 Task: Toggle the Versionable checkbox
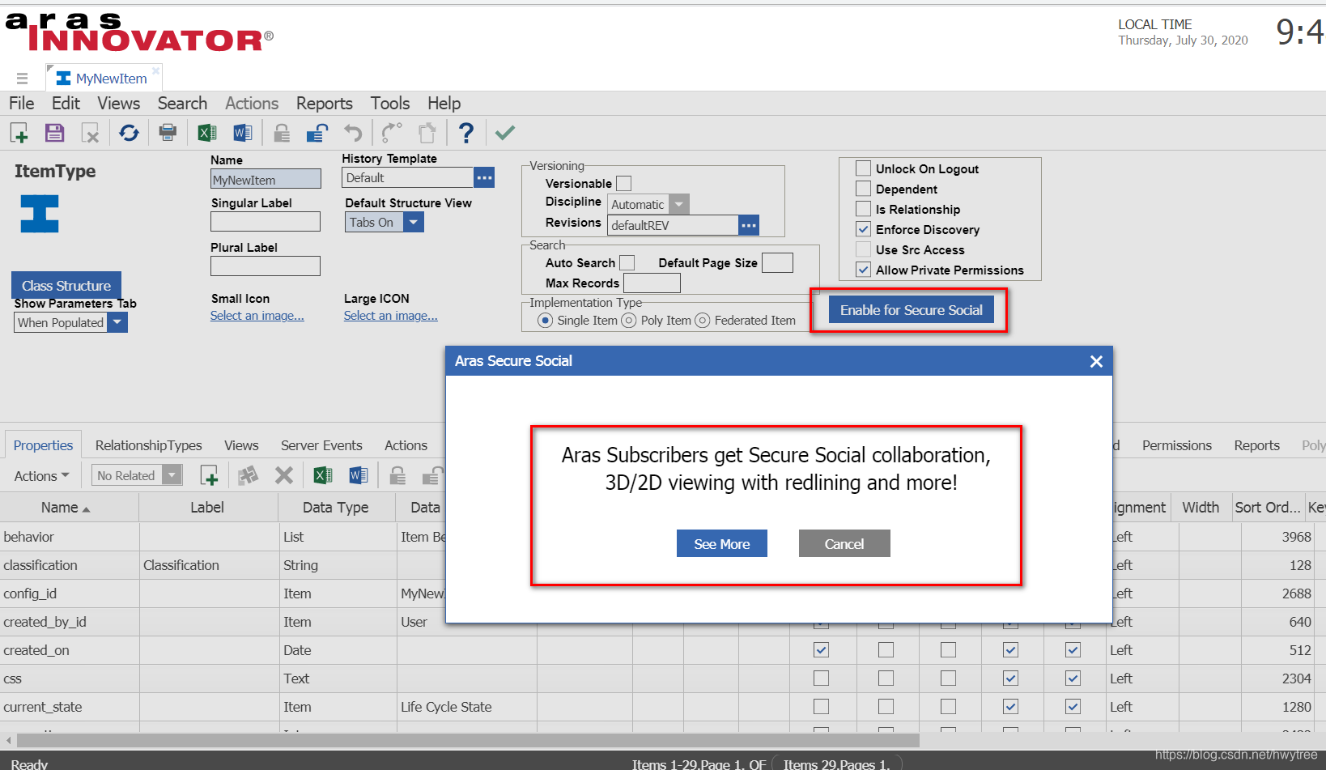623,184
